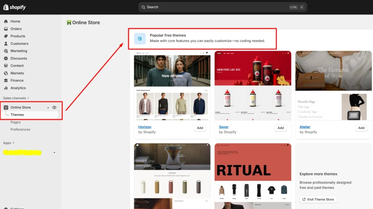Add the Horizon theme
The image size is (373, 209).
coord(200,128)
